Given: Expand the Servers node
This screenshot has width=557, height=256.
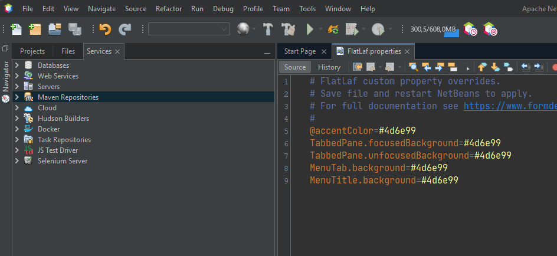Looking at the screenshot, I should coord(17,87).
